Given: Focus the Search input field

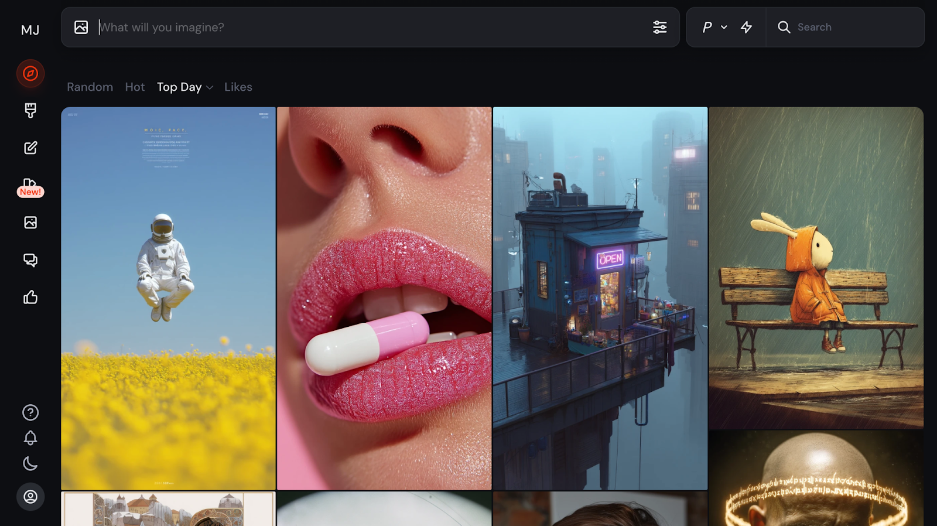Looking at the screenshot, I should (845, 27).
